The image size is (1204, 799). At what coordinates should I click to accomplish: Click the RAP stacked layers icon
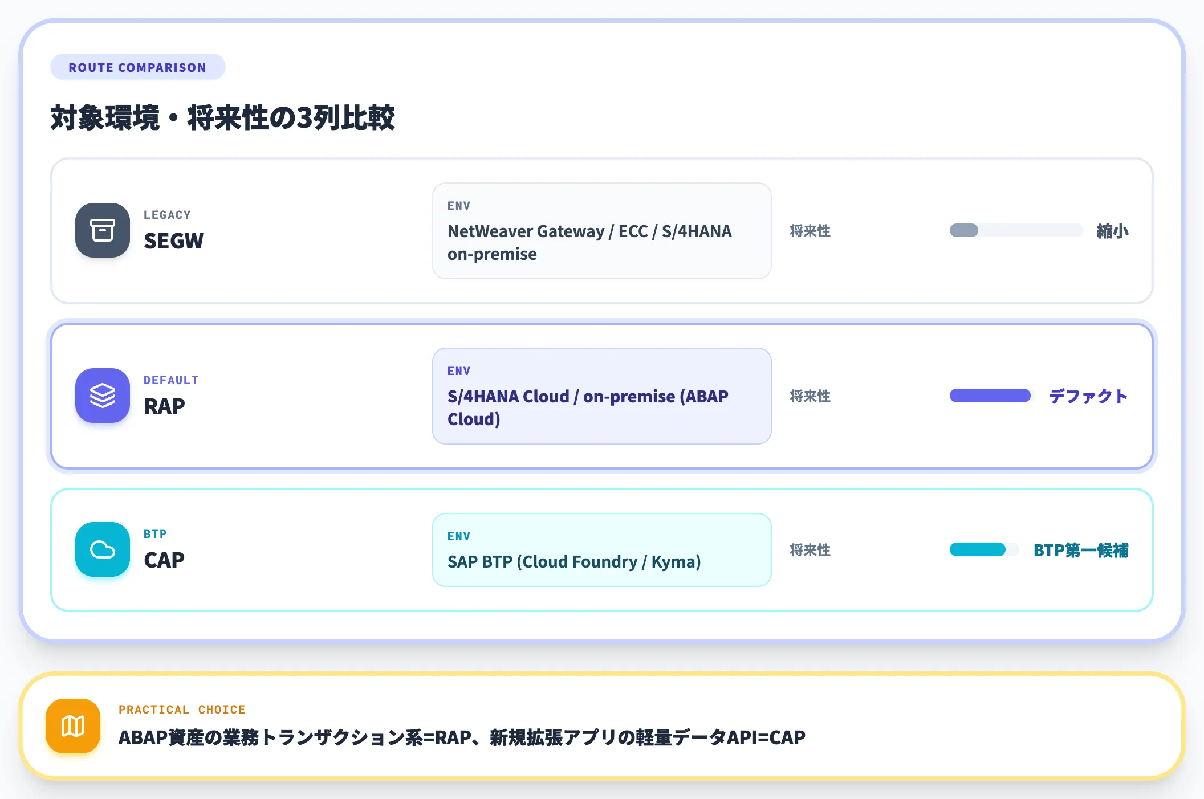coord(103,396)
